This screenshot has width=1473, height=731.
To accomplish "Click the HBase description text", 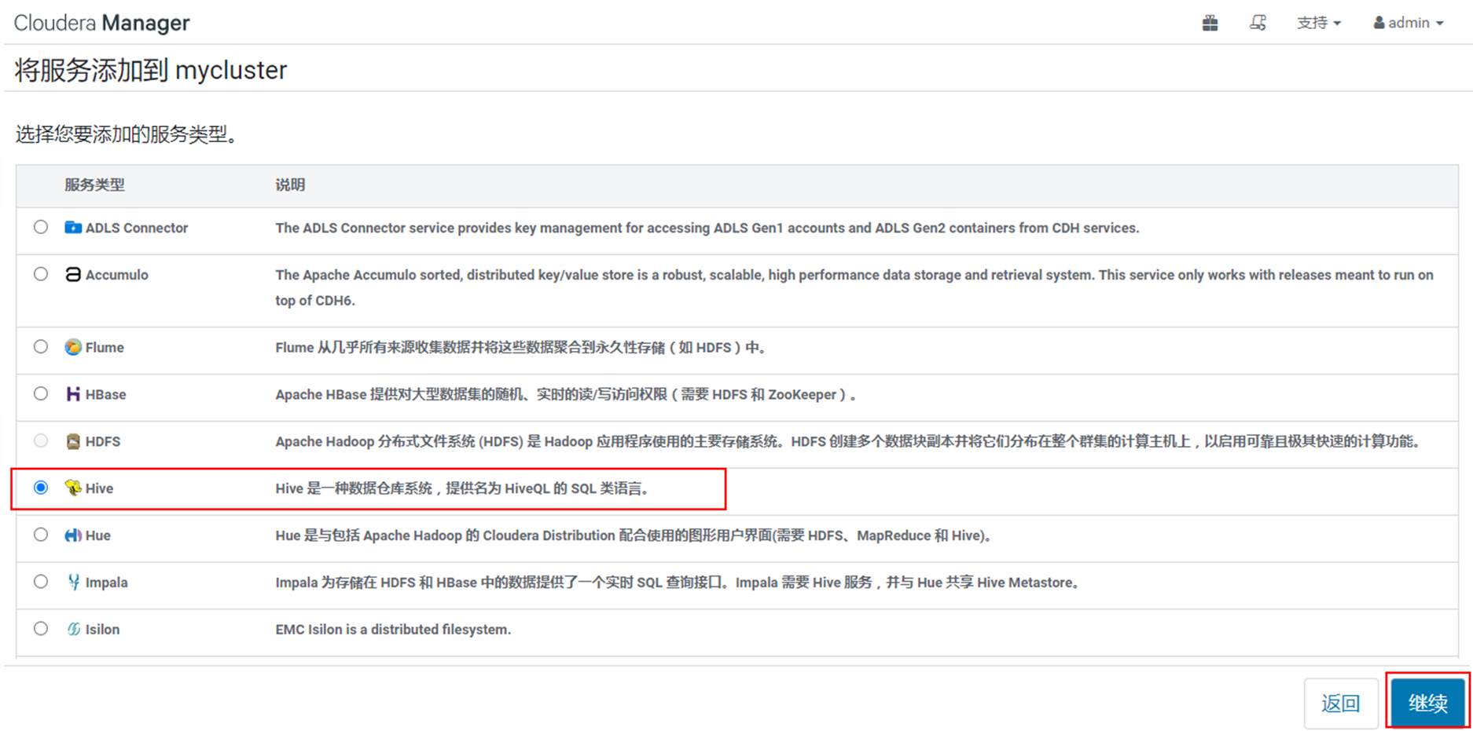I will tap(565, 394).
